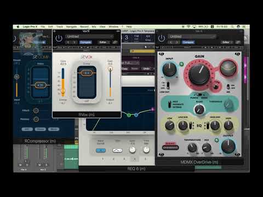The height and width of the screenshot is (197, 263).
Task: Click the High Mid EQ knob
Action: point(215,125)
